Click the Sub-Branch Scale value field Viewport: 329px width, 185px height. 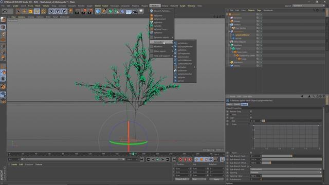[255, 159]
